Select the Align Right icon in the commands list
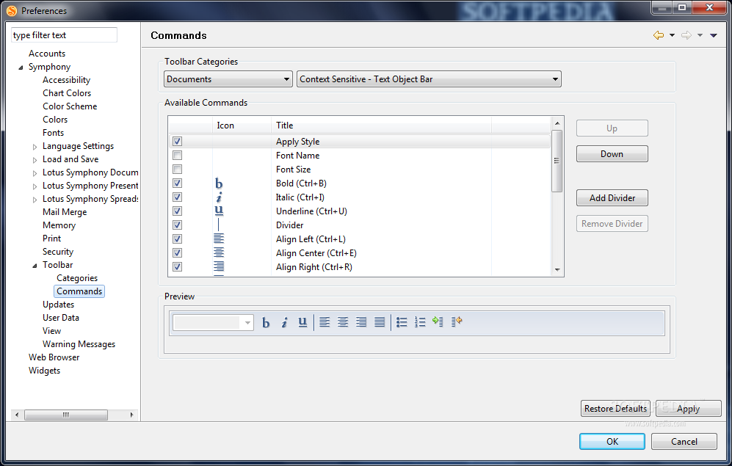732x466 pixels. tap(219, 267)
